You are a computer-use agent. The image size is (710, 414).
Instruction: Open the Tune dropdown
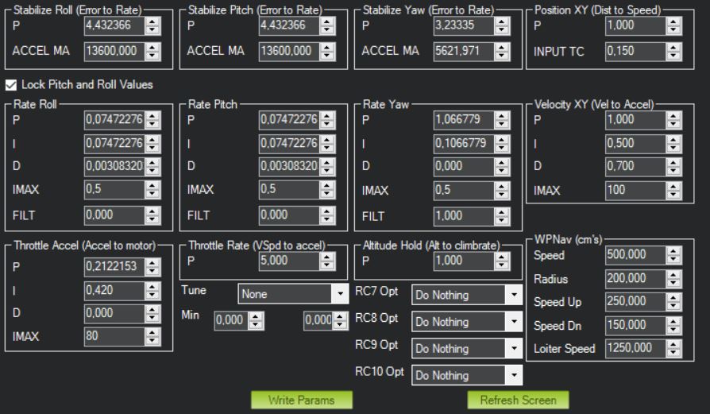pos(293,294)
